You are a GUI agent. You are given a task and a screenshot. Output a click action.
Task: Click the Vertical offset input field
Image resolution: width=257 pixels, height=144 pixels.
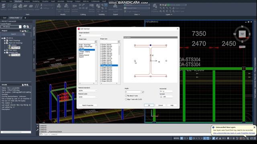click(x=167, y=97)
